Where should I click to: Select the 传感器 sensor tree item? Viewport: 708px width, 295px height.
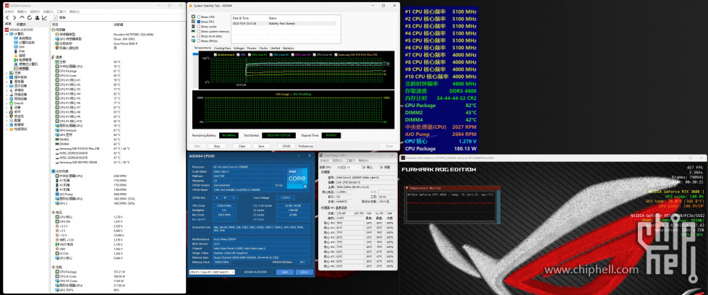pyautogui.click(x=21, y=68)
